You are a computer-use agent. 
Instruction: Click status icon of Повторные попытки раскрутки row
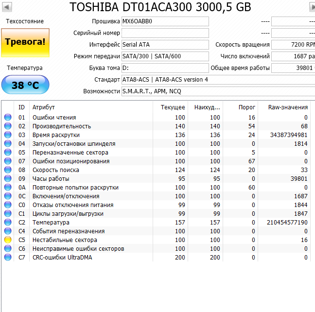click(8, 187)
